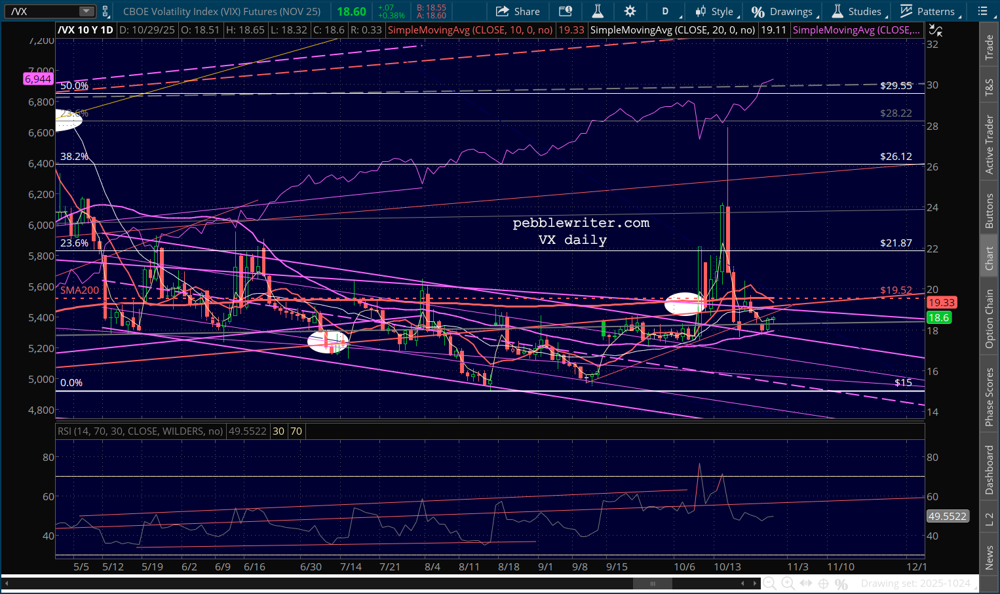Click the 0.0% Fibonacci label

71,382
